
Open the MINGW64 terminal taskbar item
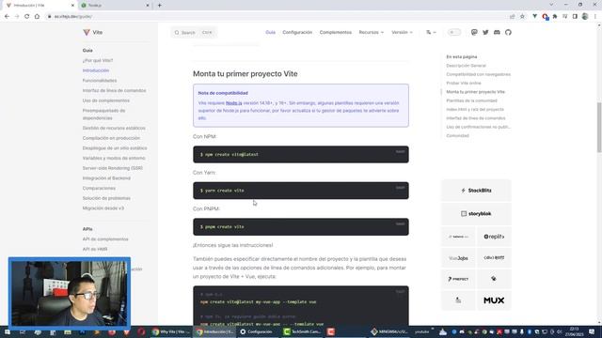389,331
